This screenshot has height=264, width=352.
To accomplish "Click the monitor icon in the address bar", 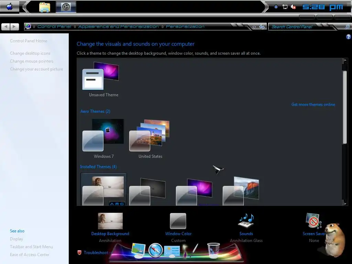I will tap(28, 26).
